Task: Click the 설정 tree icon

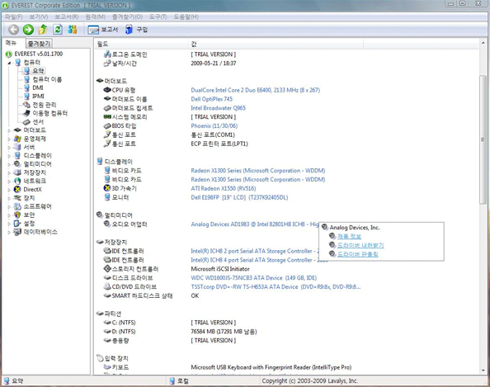Action: click(x=17, y=223)
